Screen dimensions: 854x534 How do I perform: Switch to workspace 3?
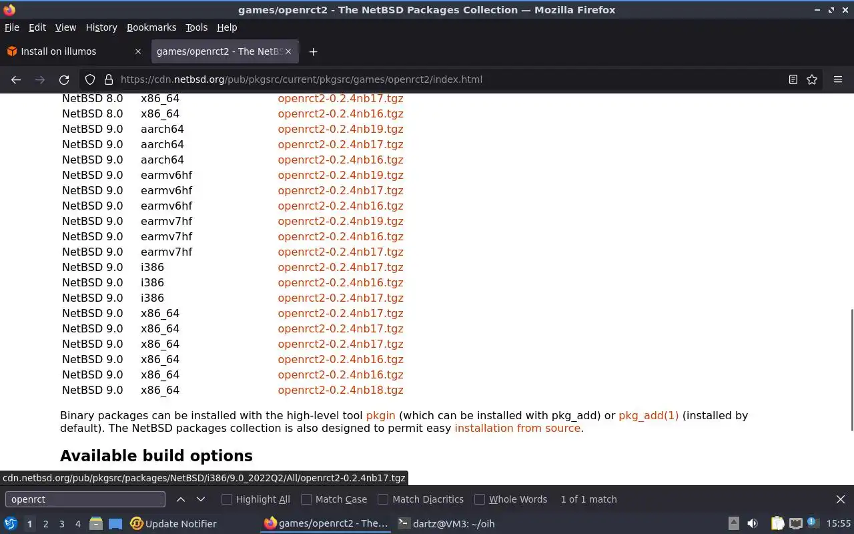61,524
